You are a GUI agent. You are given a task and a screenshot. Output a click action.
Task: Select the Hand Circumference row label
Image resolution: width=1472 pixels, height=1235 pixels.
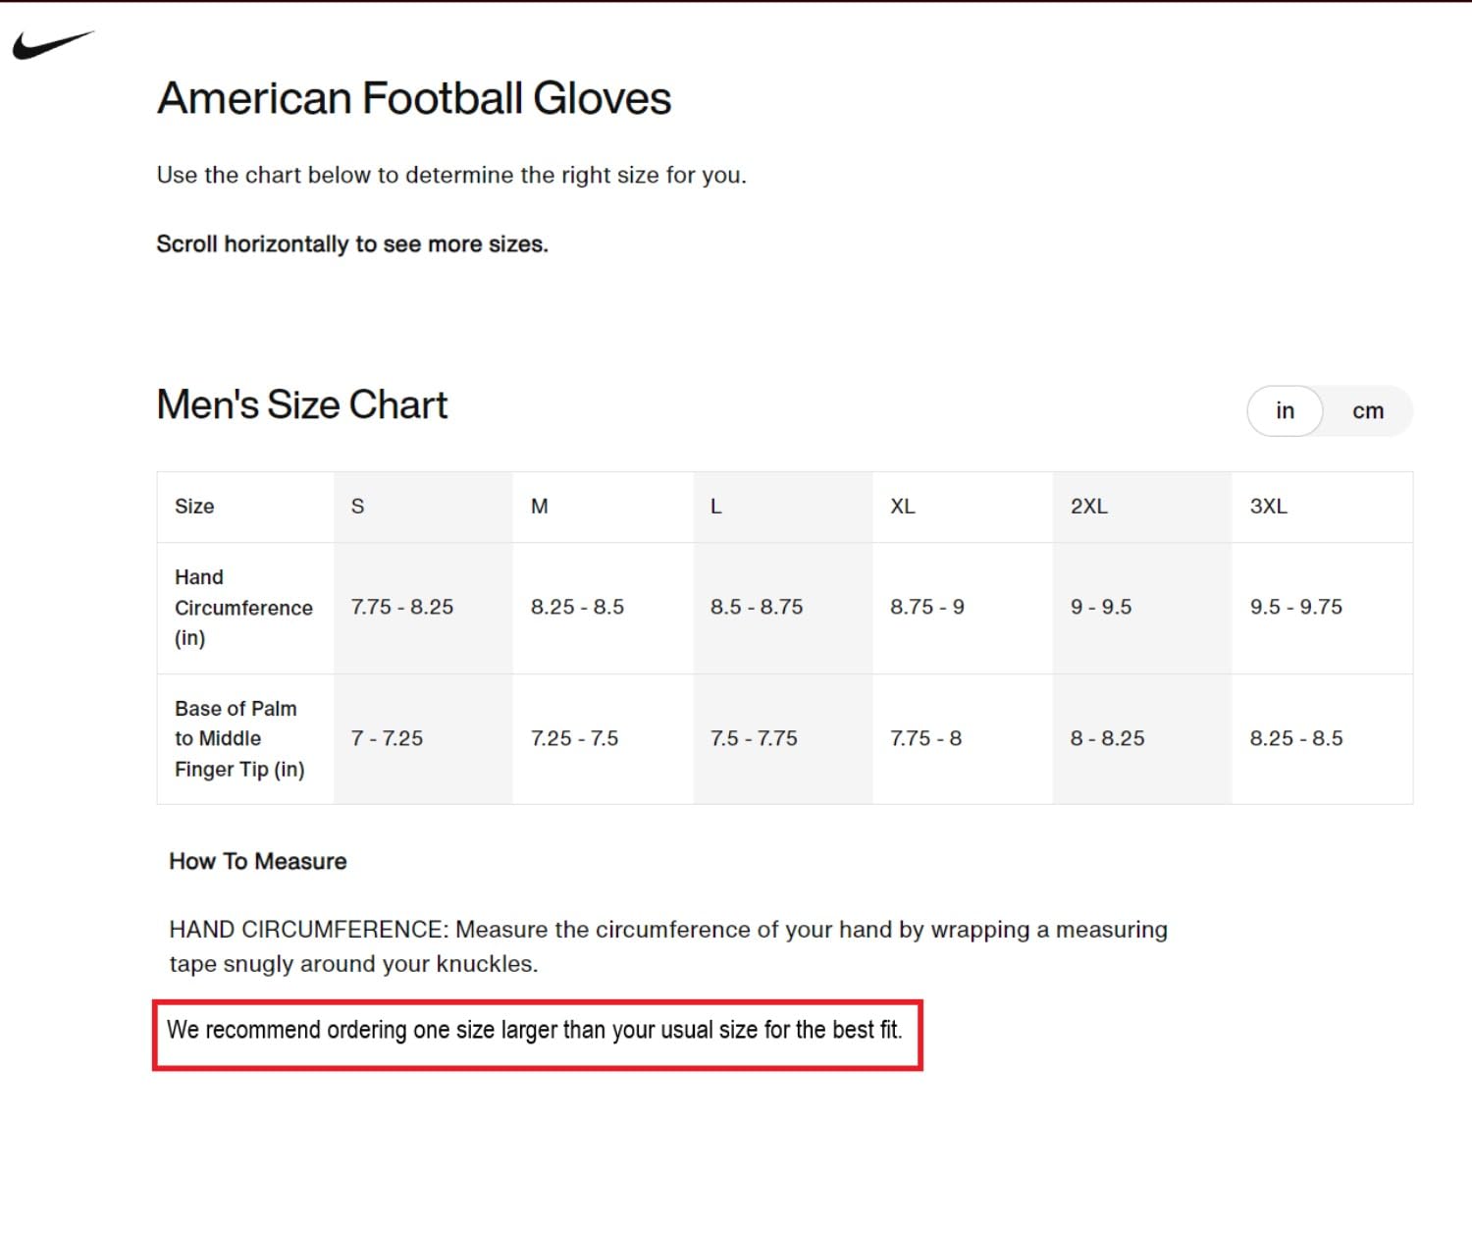coord(243,608)
